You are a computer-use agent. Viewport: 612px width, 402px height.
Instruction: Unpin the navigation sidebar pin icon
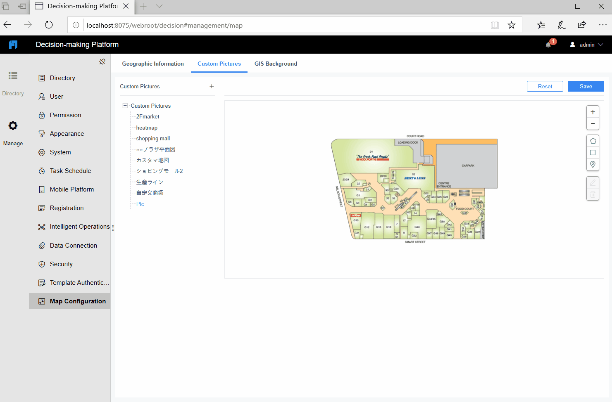[102, 61]
